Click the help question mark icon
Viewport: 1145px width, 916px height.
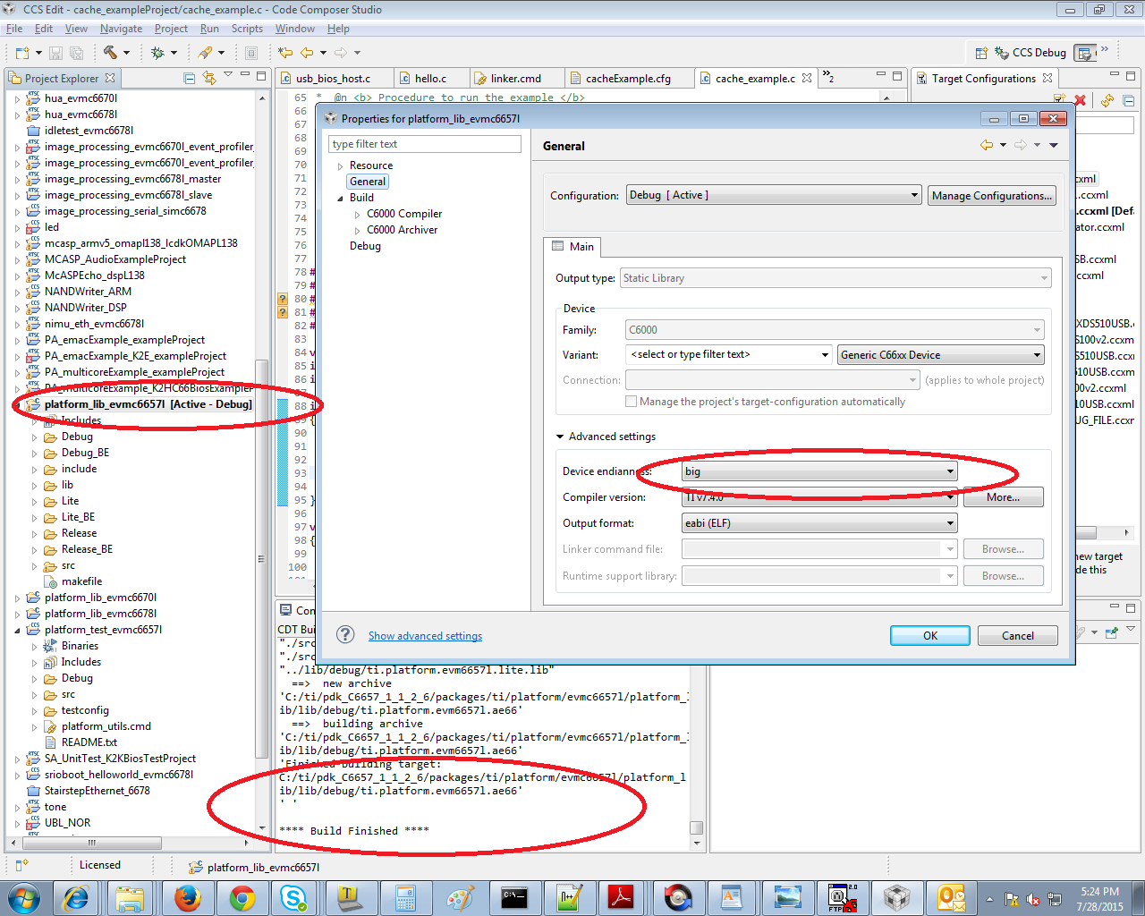(345, 634)
